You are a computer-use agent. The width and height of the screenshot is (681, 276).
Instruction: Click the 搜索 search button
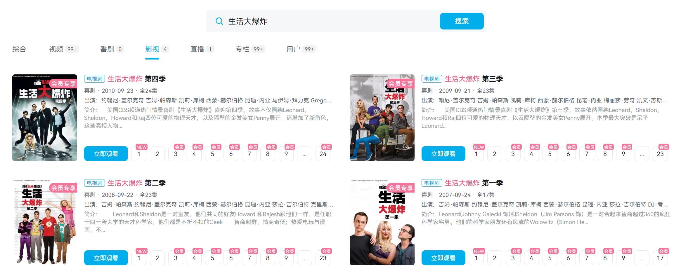click(x=462, y=21)
